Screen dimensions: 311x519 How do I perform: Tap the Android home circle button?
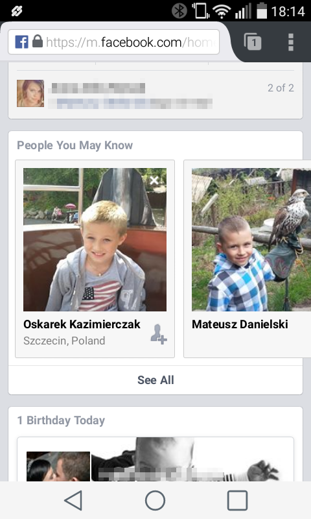coord(155,500)
